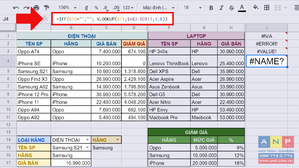Open the HÃNG dropdown in row 14
Viewport: 299px width, 168px height.
118,140
